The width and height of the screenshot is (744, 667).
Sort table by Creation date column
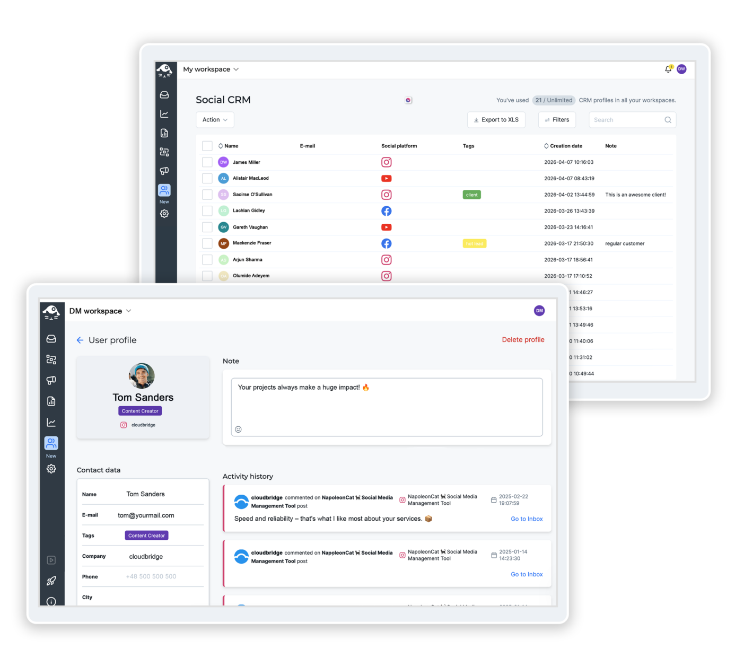click(563, 146)
